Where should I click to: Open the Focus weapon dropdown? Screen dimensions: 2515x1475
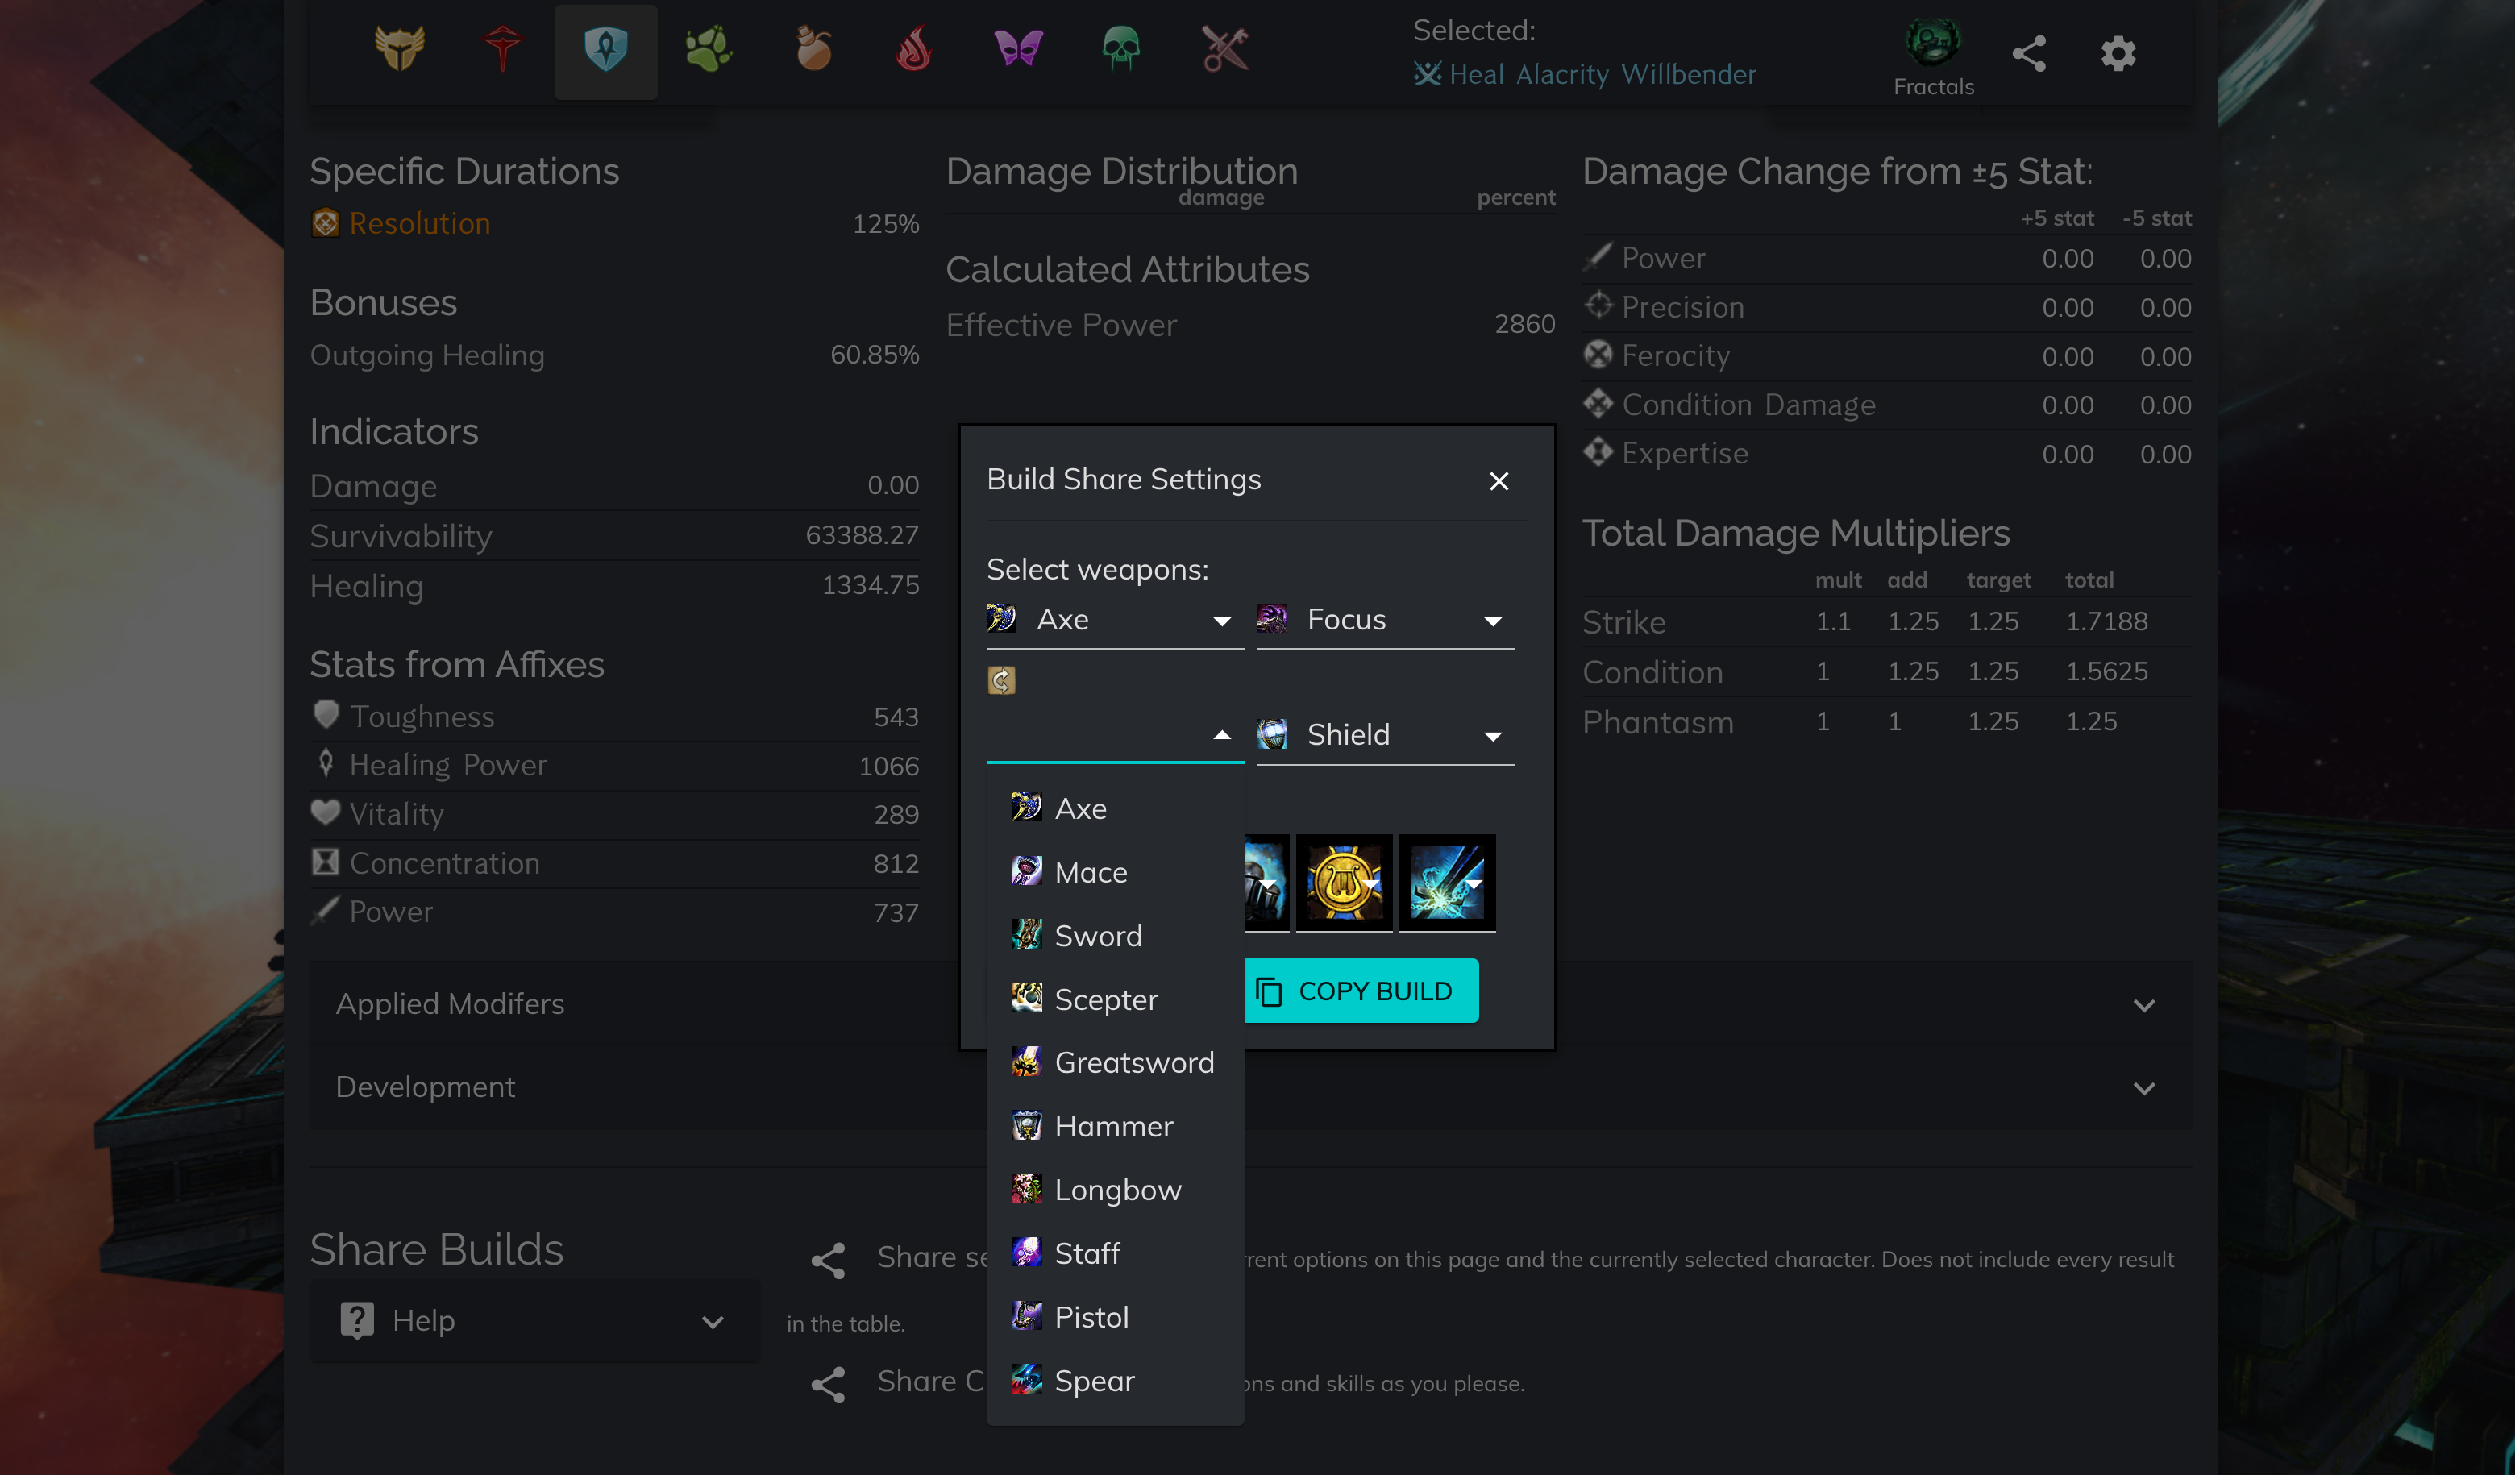point(1386,619)
